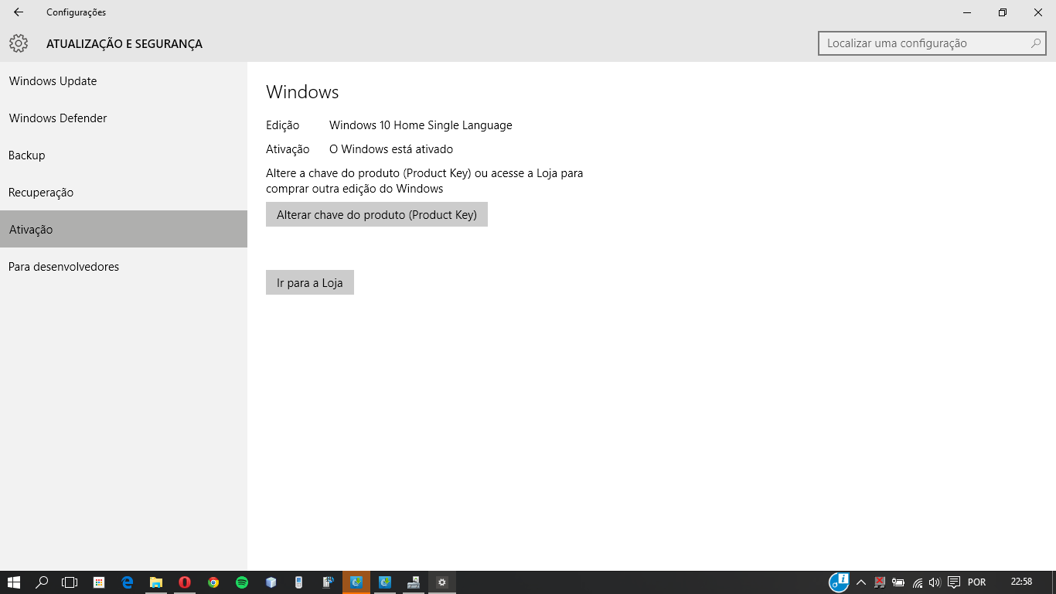The height and width of the screenshot is (594, 1056).
Task: Click the network tray icon with the red X
Action: (880, 582)
